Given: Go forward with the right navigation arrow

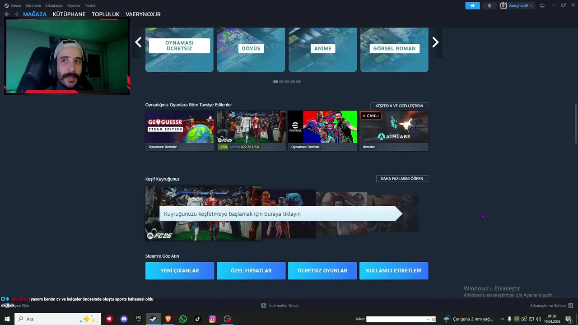Looking at the screenshot, I should coord(16,14).
